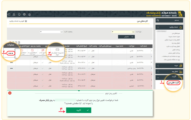This screenshot has width=191, height=120.
Task: Click the coins icon on the سپرده section
Action: point(181,66)
